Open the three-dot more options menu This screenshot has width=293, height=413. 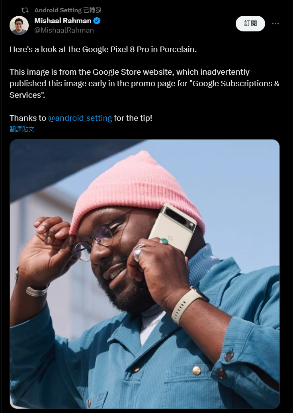pos(275,23)
